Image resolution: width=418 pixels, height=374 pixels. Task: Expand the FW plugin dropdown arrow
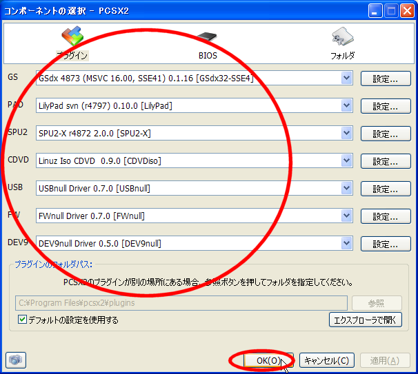click(346, 216)
